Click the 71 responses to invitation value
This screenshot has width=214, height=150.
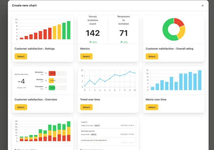point(123,33)
